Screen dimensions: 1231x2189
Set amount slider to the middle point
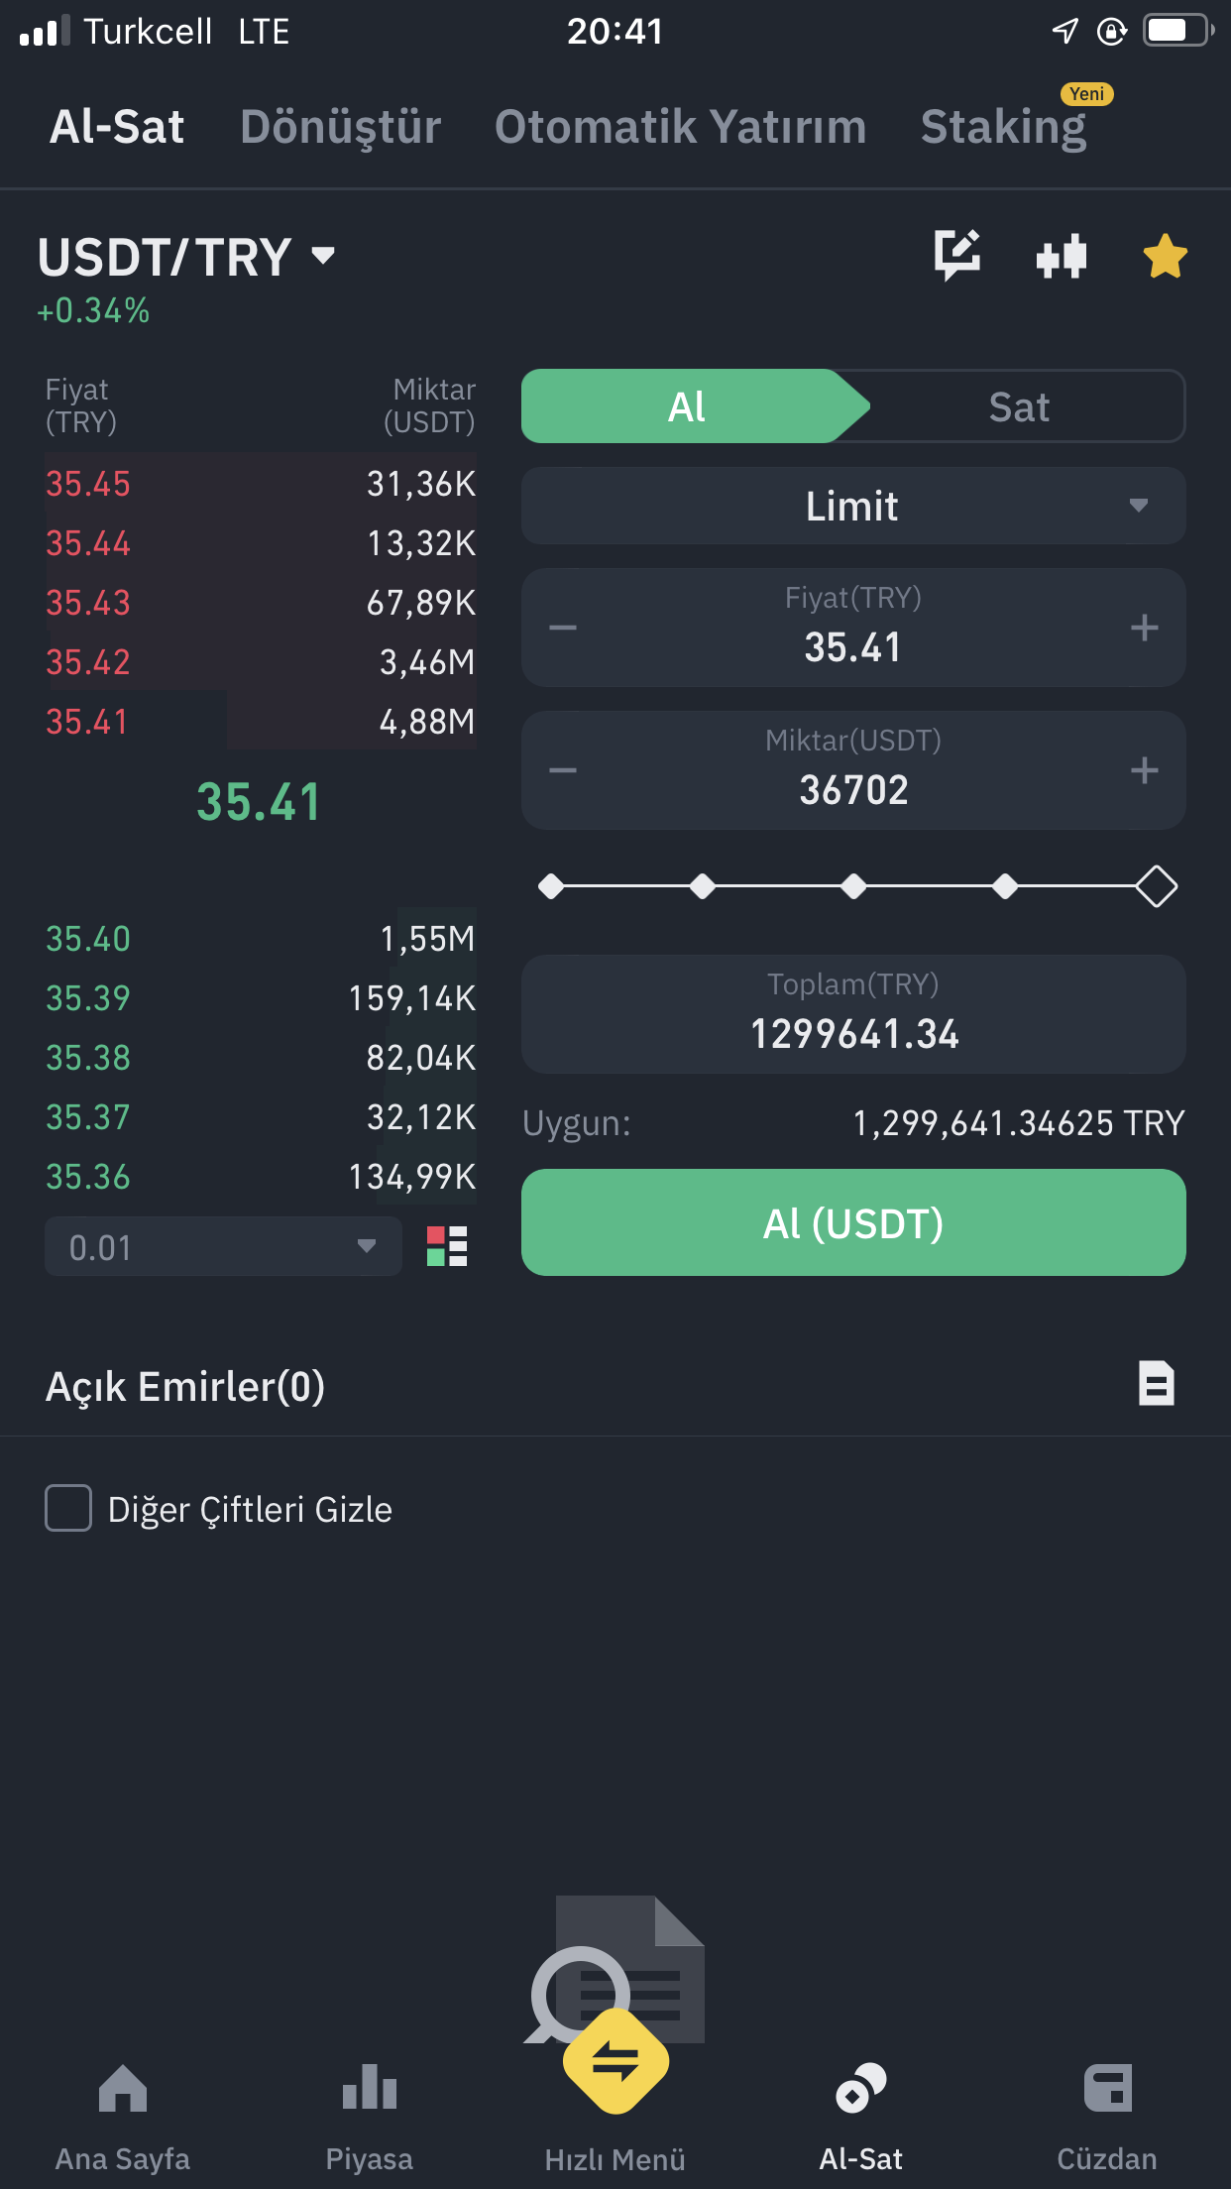tap(853, 886)
